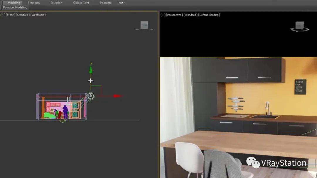This screenshot has height=178, width=317.
Task: Click the ViewCube compass ring in Perspective viewport
Action: (x=299, y=30)
